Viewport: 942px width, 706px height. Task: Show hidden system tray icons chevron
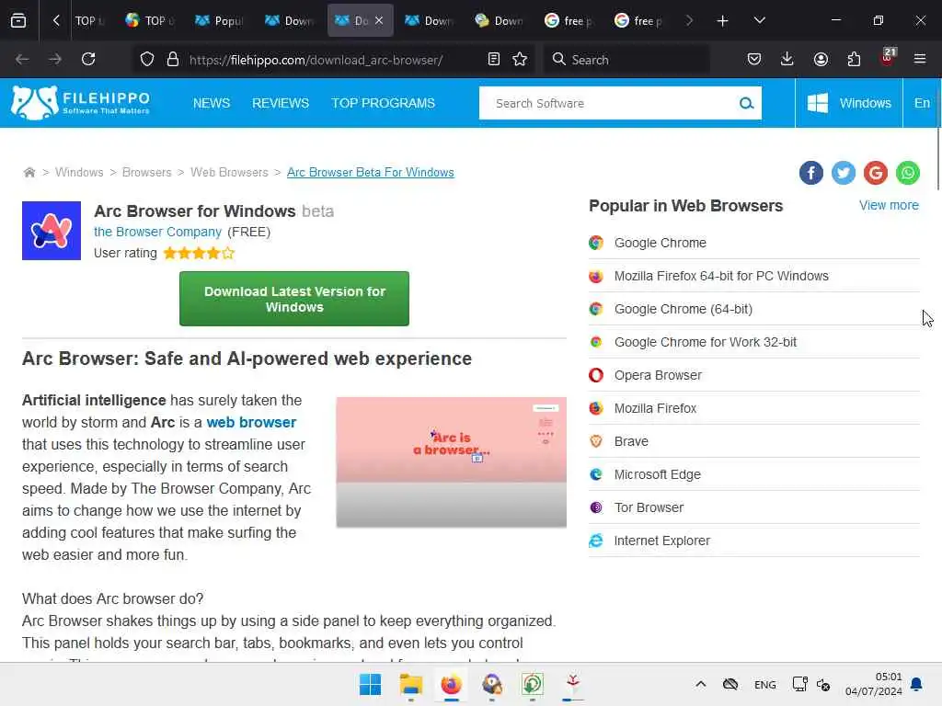[700, 684]
